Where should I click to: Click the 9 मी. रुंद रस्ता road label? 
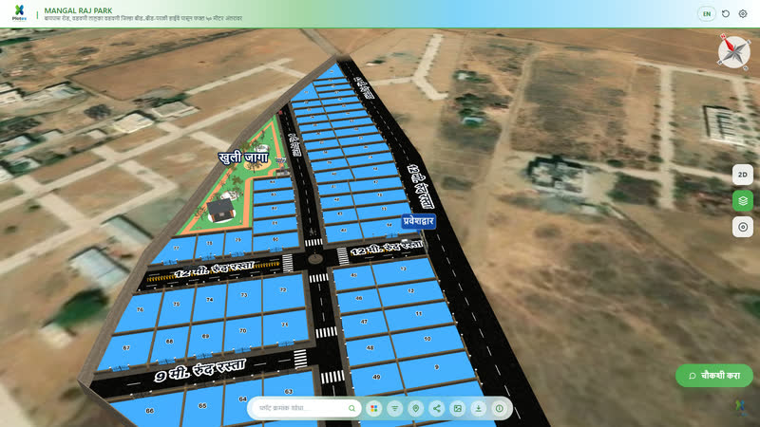coord(199,370)
